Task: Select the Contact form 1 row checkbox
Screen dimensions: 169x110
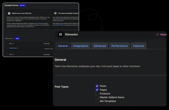Action: tap(7, 48)
